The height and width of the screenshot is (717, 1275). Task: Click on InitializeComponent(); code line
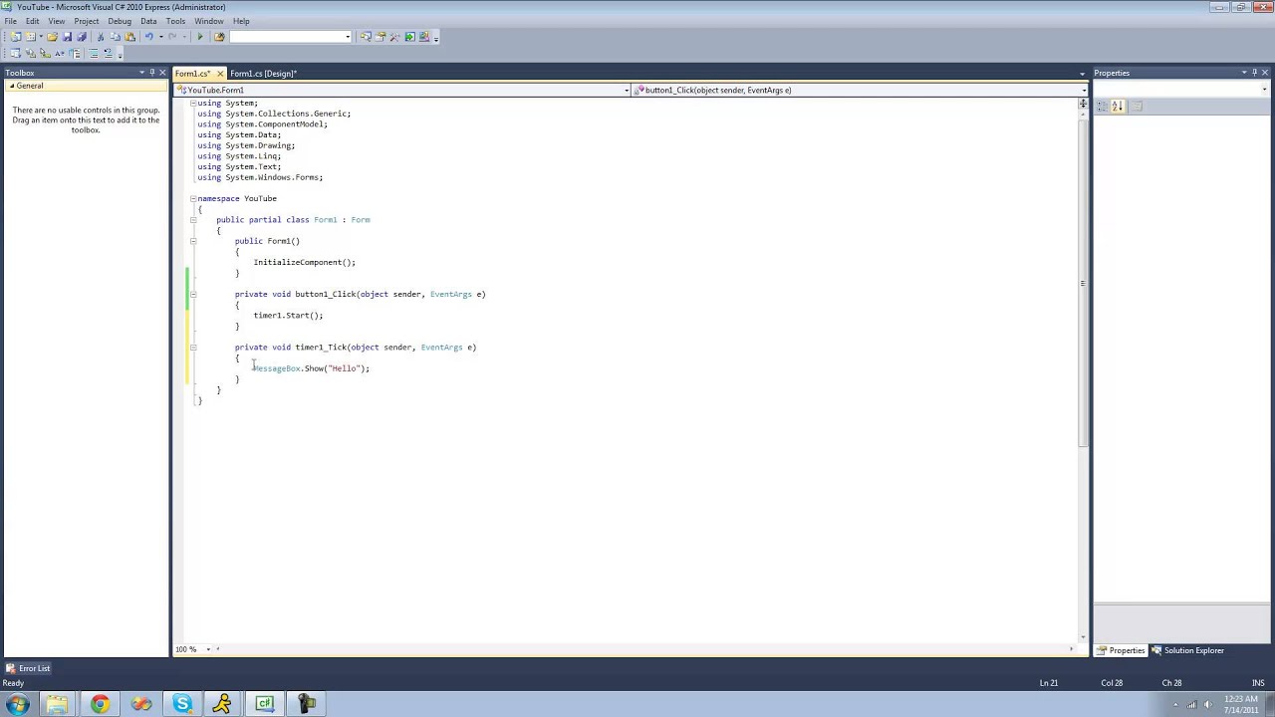pos(304,263)
